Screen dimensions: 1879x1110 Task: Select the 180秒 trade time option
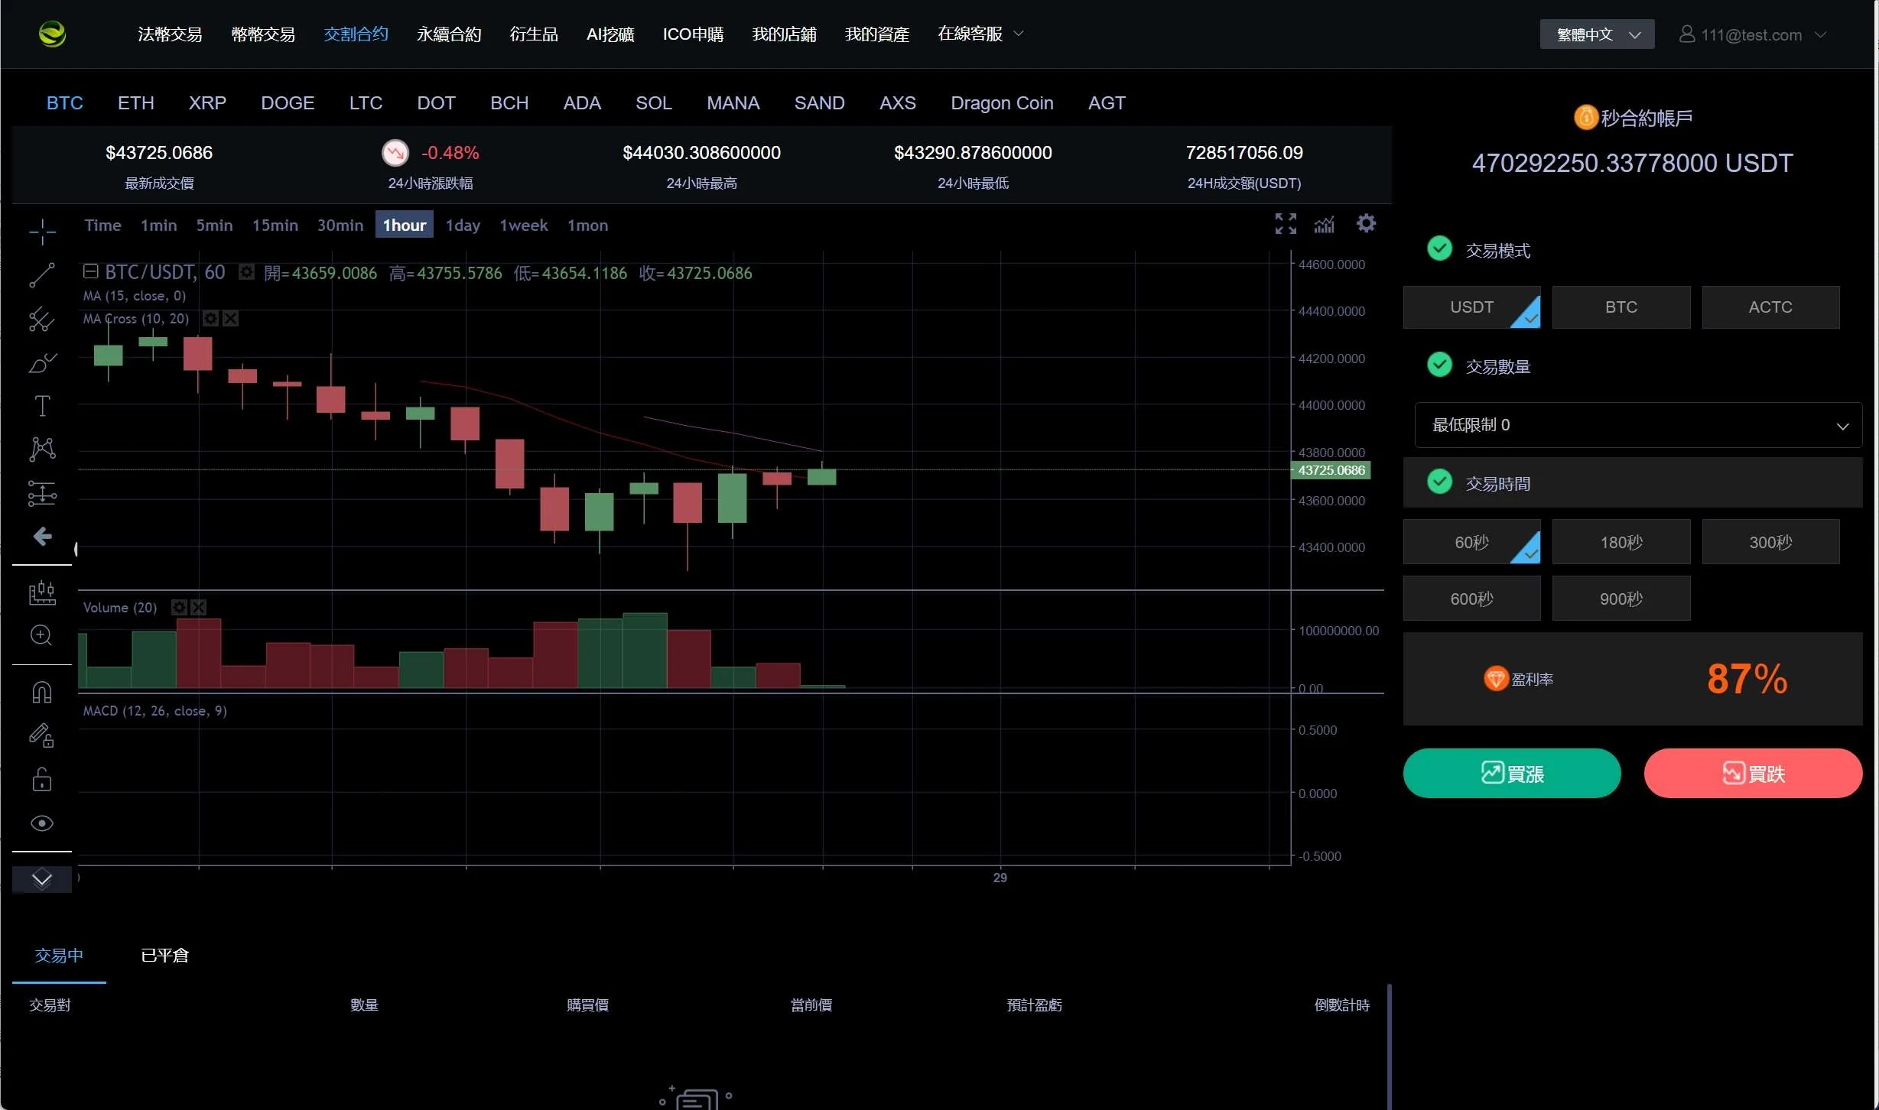(1621, 542)
